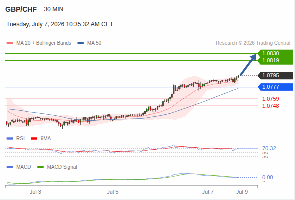Click the current price label 1.0795
Screen dimensions: 295x200
(275, 76)
